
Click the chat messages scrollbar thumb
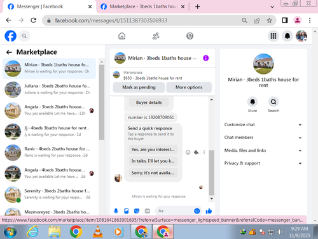(x=211, y=173)
